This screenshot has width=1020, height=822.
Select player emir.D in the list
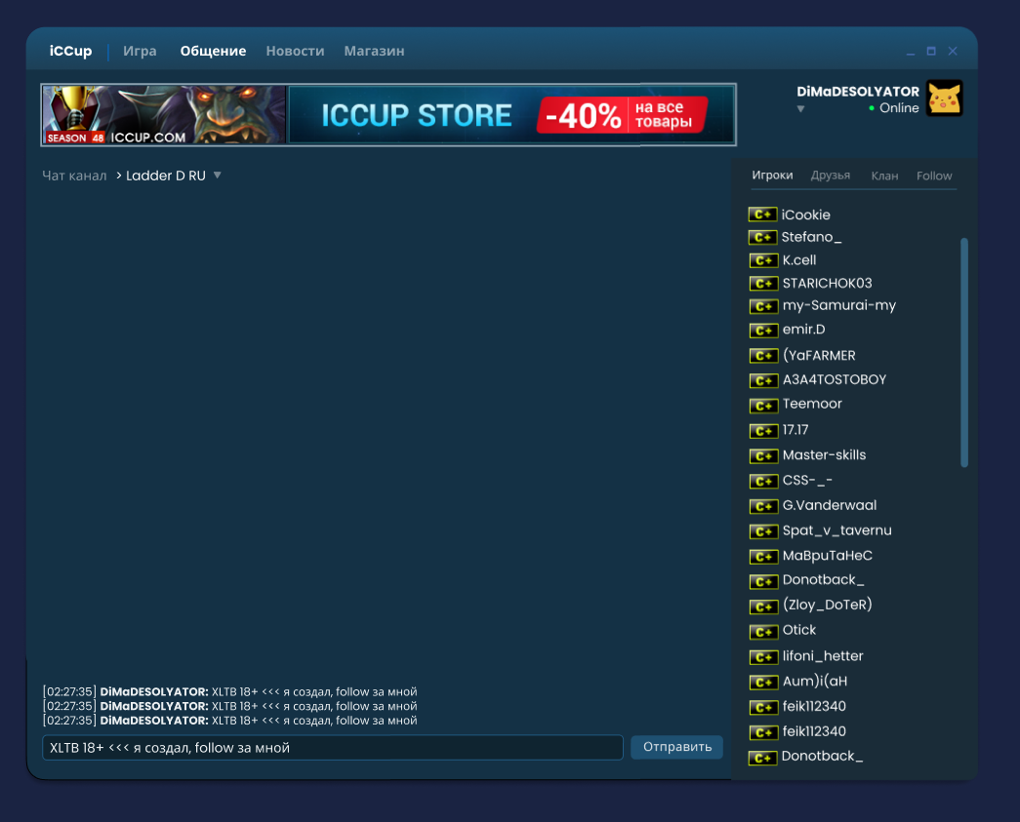[803, 330]
